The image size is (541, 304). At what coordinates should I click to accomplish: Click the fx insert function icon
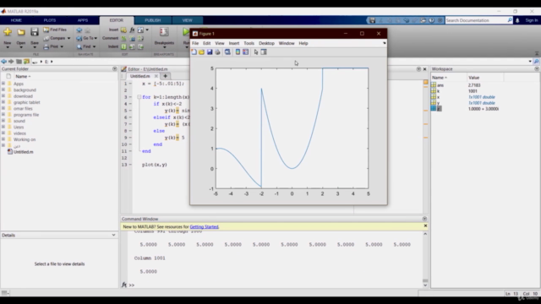pos(132,30)
